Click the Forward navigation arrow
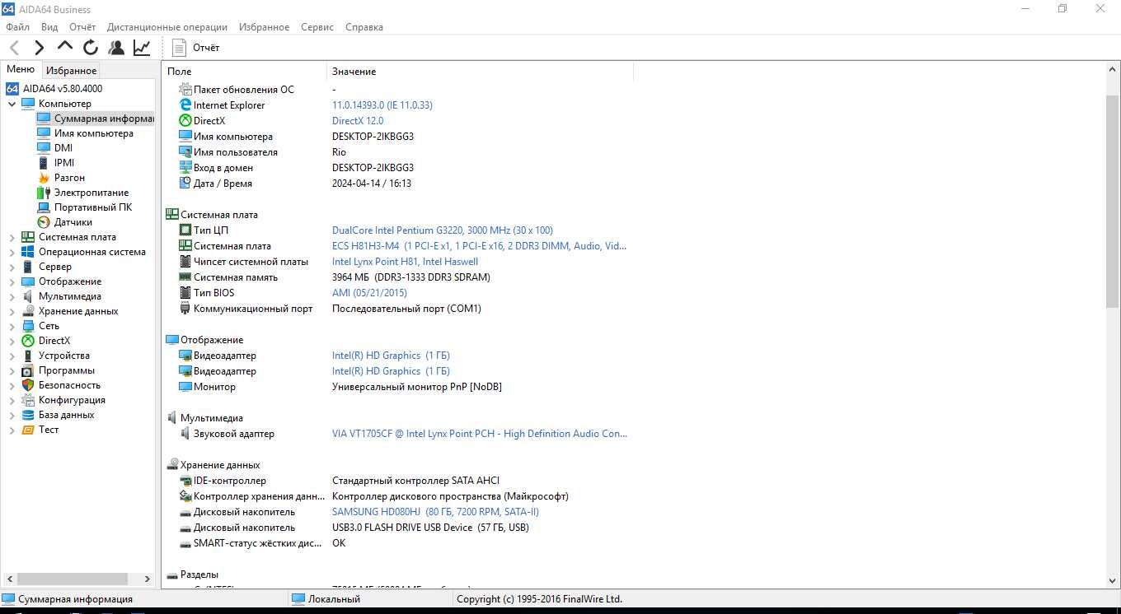The width and height of the screenshot is (1121, 614). pos(39,48)
